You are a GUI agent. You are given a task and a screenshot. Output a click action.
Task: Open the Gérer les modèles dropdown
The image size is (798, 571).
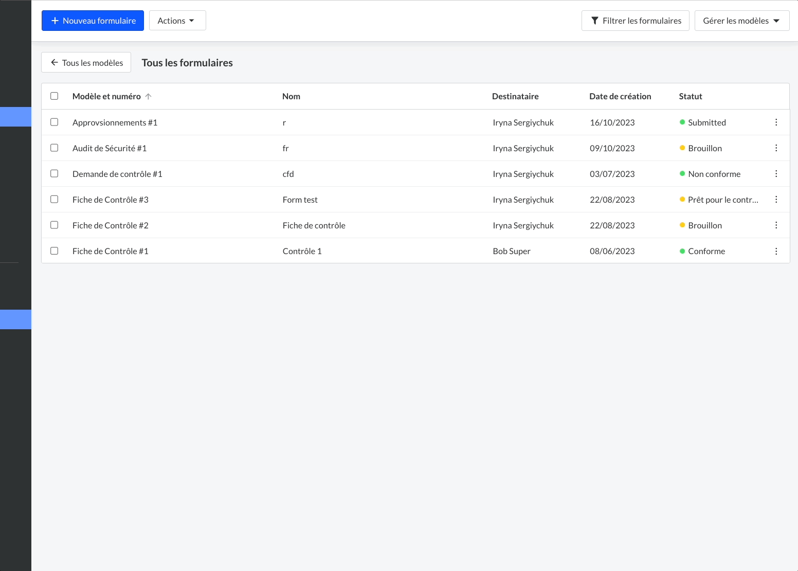pyautogui.click(x=741, y=21)
